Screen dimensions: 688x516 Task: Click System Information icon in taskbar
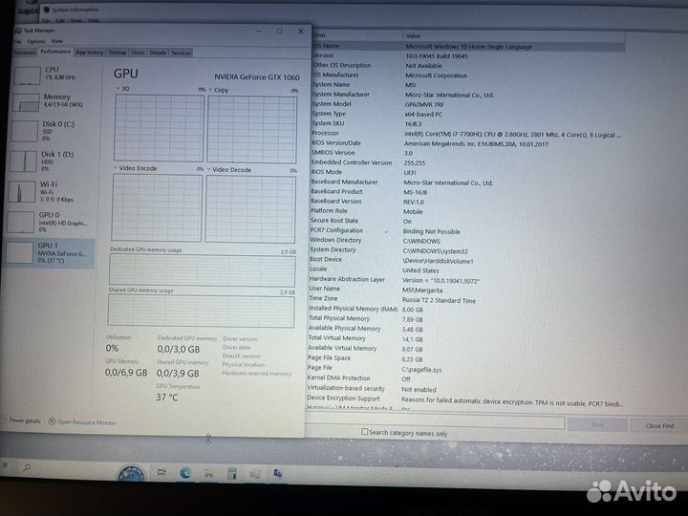(x=278, y=474)
